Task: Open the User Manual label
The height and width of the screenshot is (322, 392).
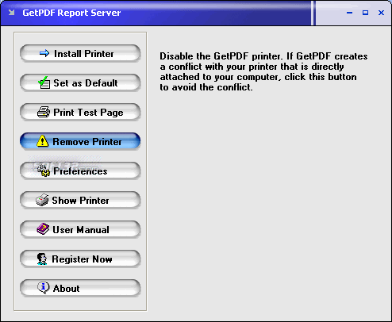Action: [81, 230]
